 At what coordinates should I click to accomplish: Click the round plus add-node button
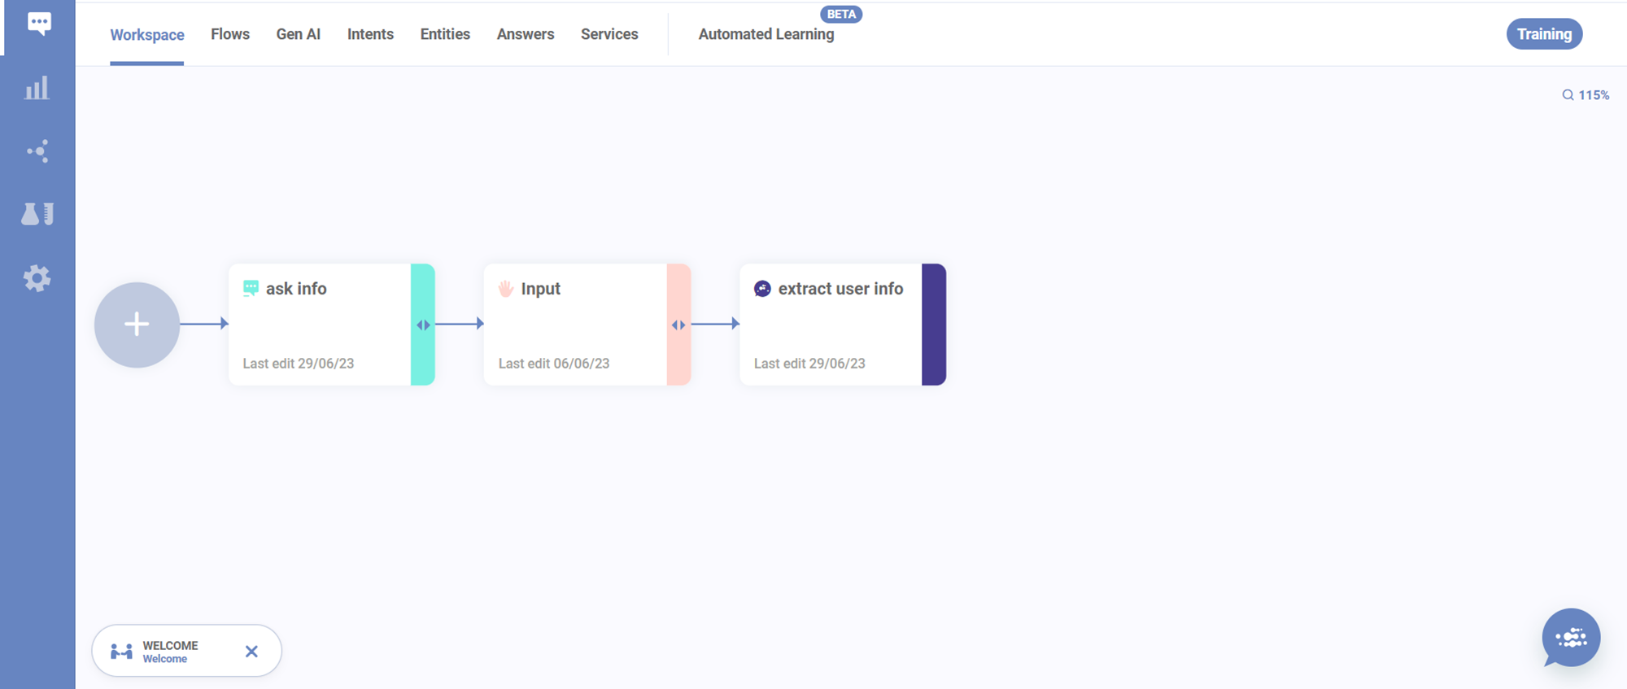click(x=137, y=325)
